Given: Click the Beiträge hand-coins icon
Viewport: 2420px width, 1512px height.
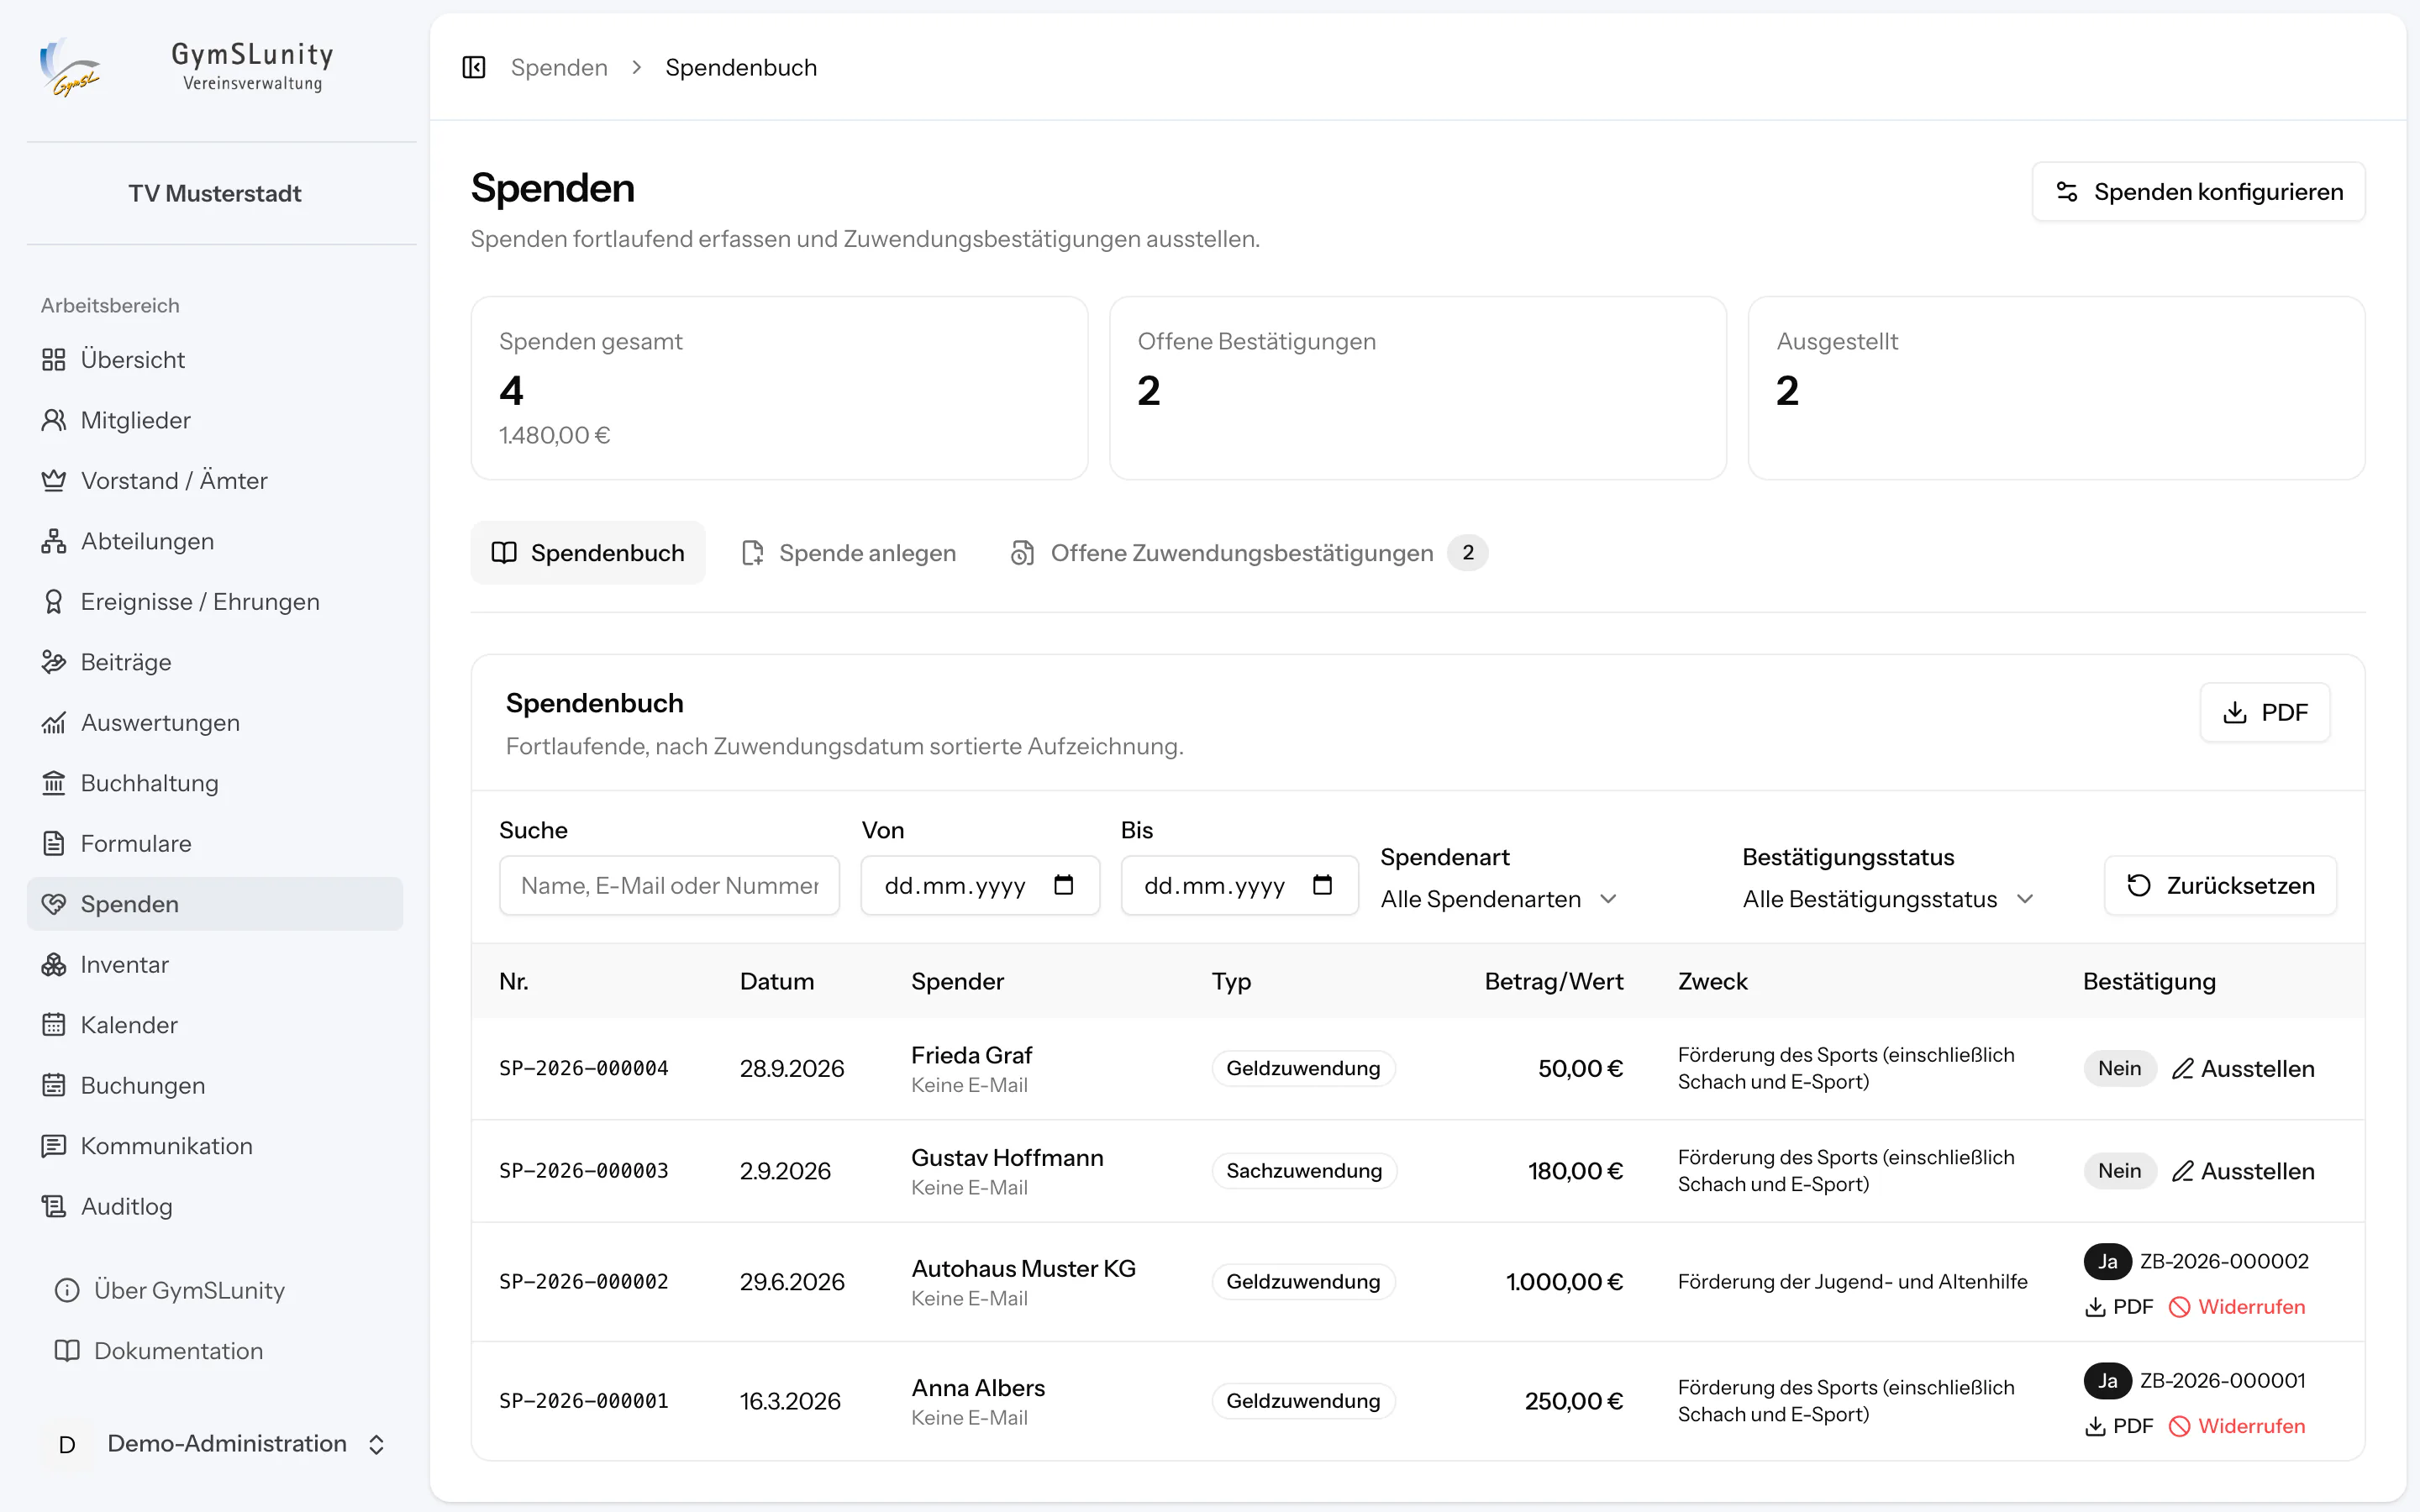Looking at the screenshot, I should pyautogui.click(x=54, y=662).
